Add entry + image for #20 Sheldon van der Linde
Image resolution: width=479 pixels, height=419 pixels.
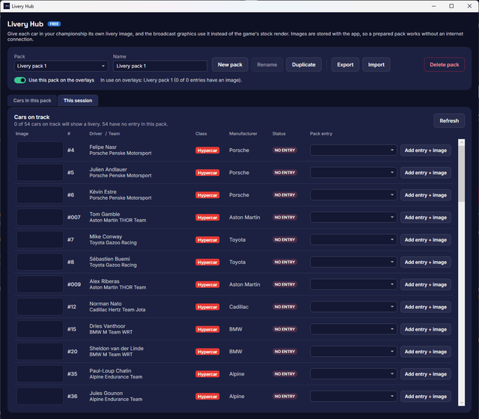[x=426, y=352]
